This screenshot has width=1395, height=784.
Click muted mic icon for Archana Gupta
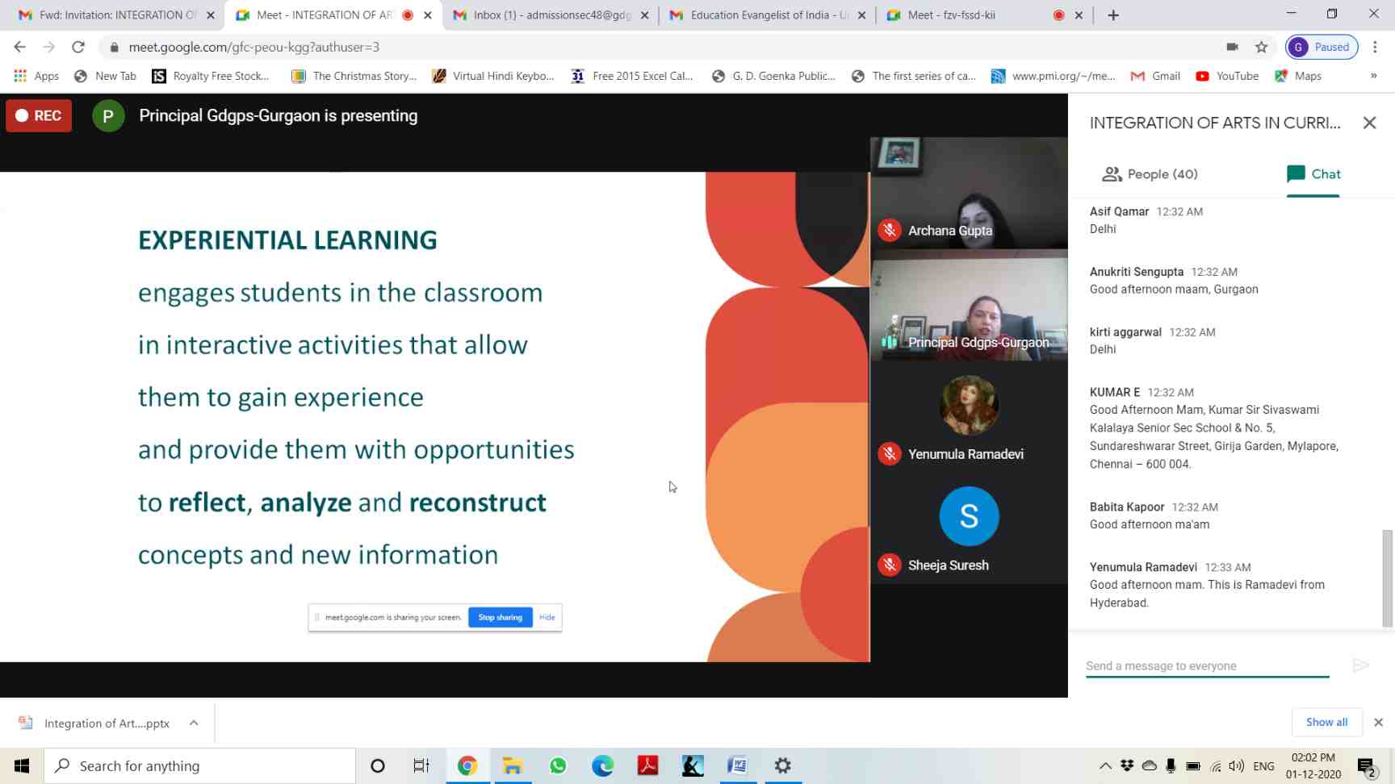coord(890,231)
